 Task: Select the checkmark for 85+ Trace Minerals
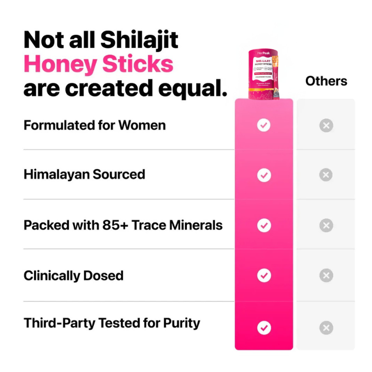[264, 226]
